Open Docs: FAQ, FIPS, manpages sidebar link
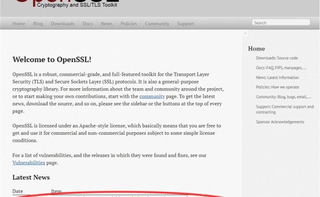The width and height of the screenshot is (320, 197). (x=281, y=68)
